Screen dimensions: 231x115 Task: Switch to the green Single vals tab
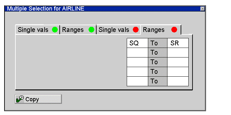pos(38,30)
